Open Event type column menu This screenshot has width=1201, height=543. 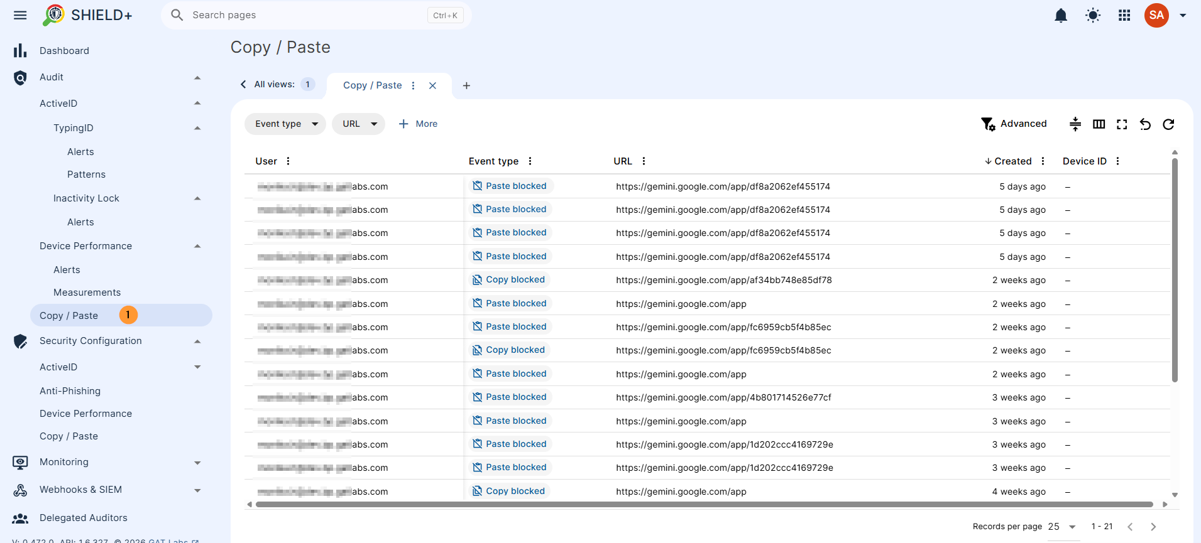530,161
